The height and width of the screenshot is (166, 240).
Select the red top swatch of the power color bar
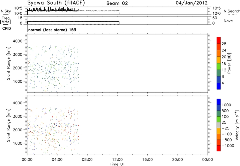219,40
